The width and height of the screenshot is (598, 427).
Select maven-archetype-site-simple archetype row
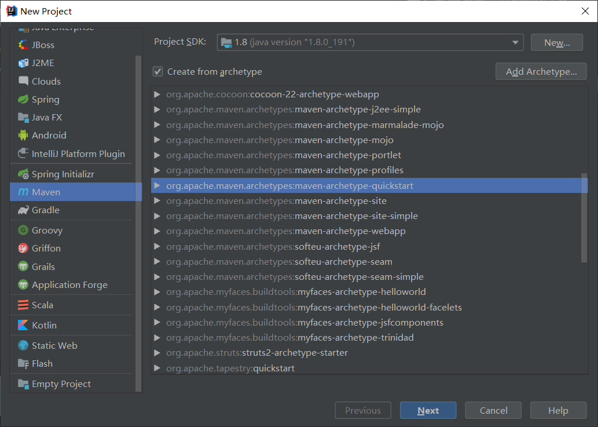[369, 216]
